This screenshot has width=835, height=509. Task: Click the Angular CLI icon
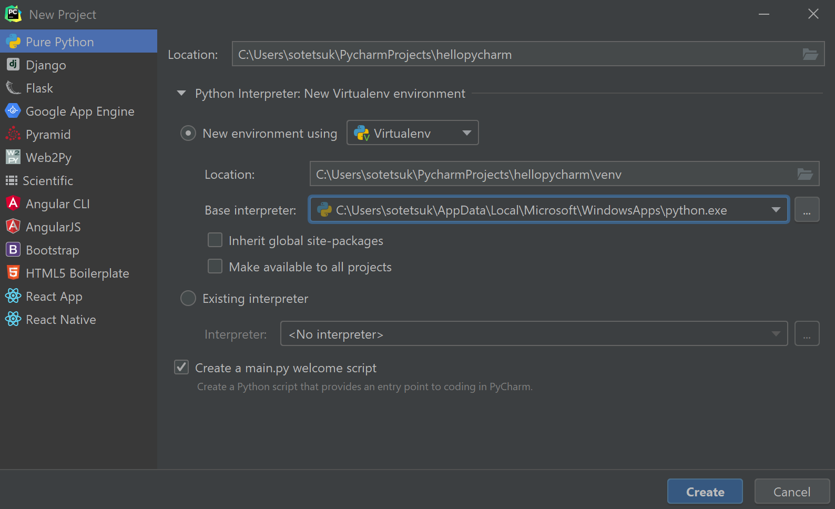click(x=13, y=203)
